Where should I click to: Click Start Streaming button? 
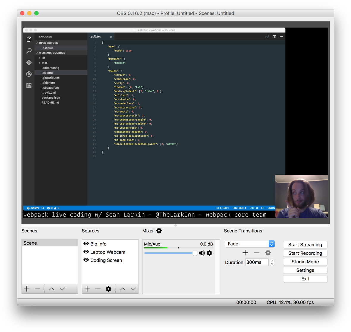coord(305,245)
